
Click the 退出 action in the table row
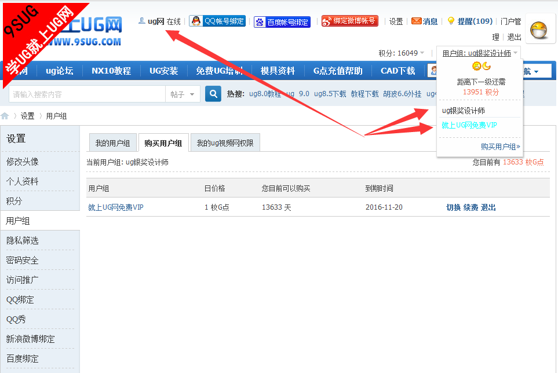click(x=488, y=207)
